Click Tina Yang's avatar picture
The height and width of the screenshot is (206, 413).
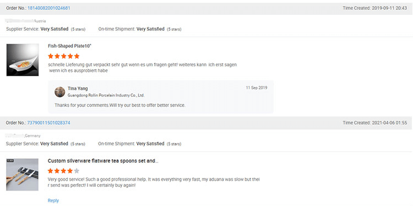pyautogui.click(x=60, y=92)
